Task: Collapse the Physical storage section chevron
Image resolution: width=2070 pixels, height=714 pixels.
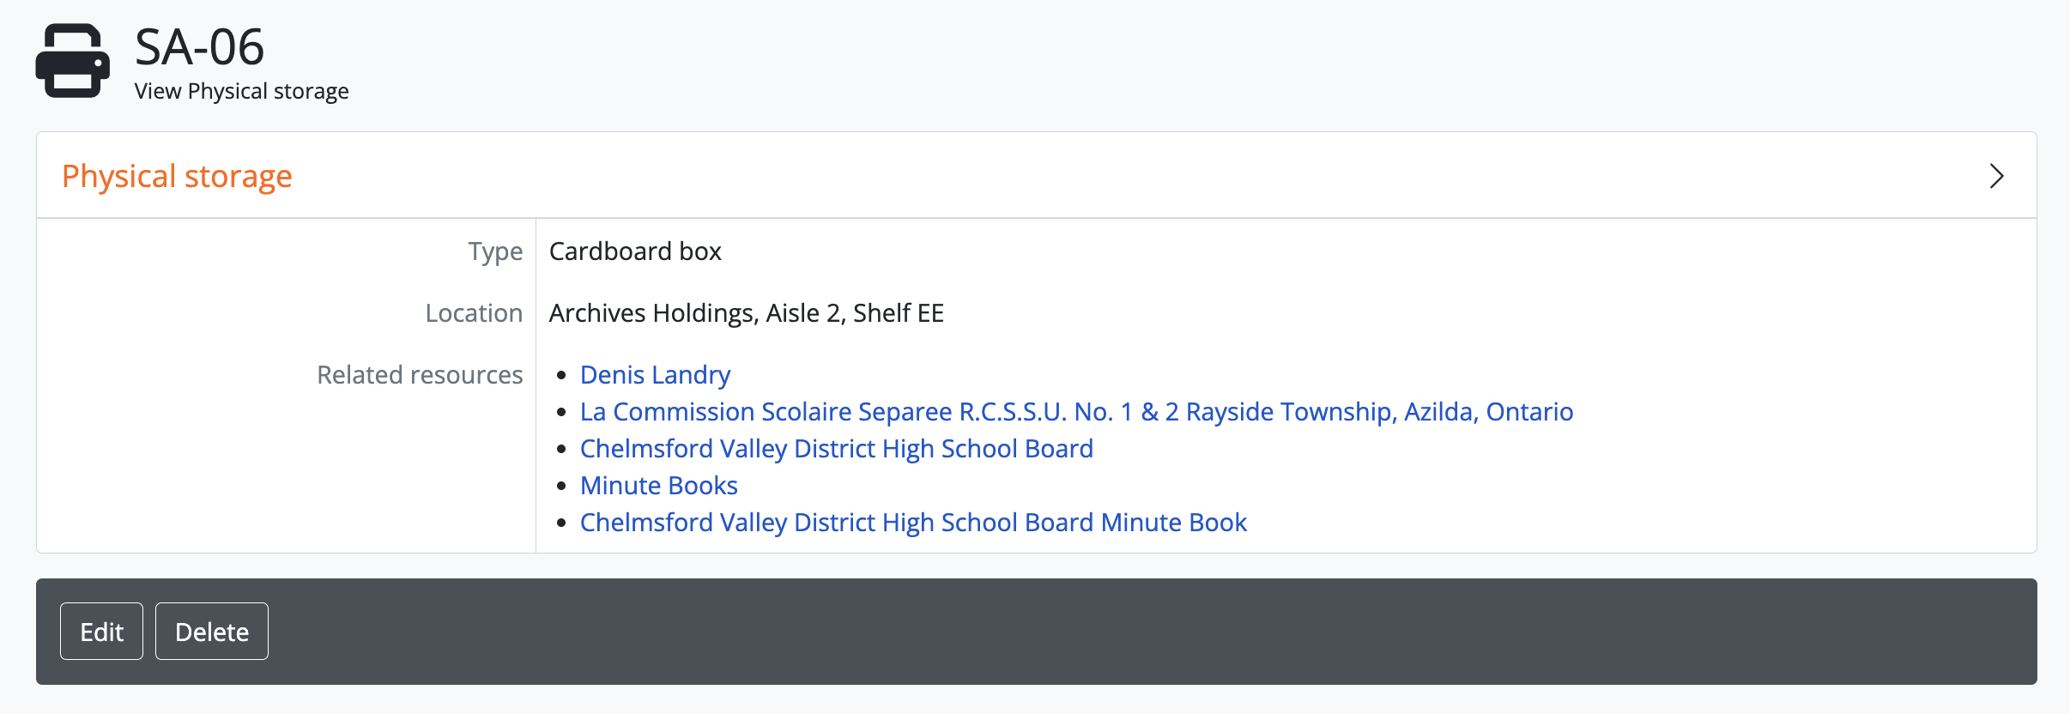Action: (1996, 176)
